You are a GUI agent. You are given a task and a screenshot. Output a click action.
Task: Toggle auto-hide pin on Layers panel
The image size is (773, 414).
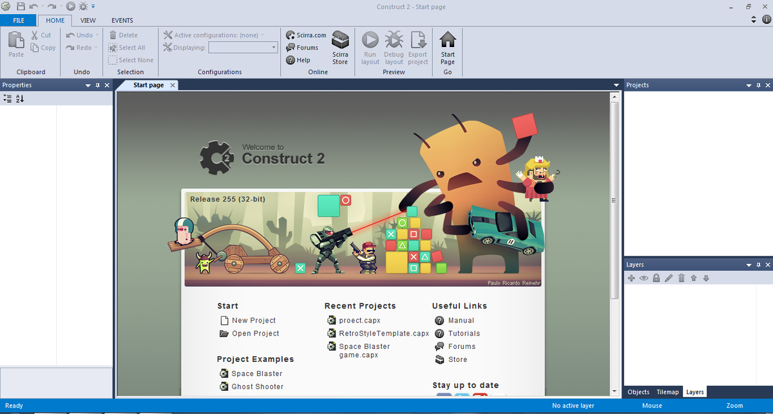758,265
